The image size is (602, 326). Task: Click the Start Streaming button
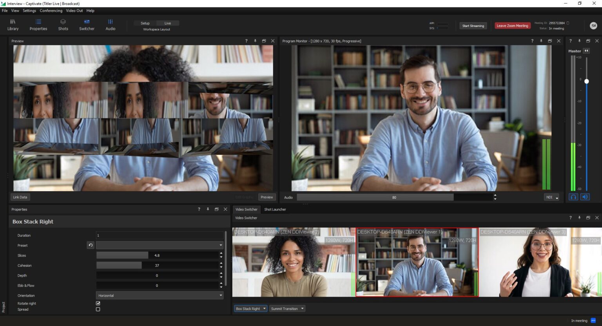point(473,26)
